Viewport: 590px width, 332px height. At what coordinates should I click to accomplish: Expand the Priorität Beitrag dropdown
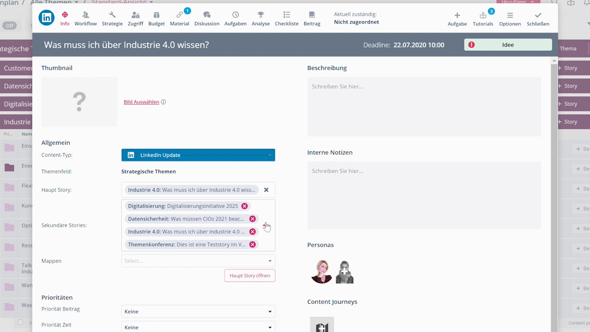(198, 312)
